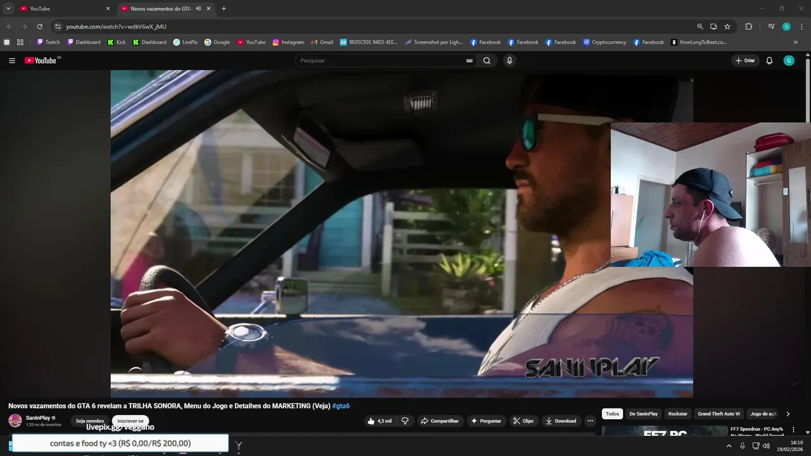Screen dimensions: 811x456
Task: Go back with Chrome's back arrow
Action: tap(9, 27)
